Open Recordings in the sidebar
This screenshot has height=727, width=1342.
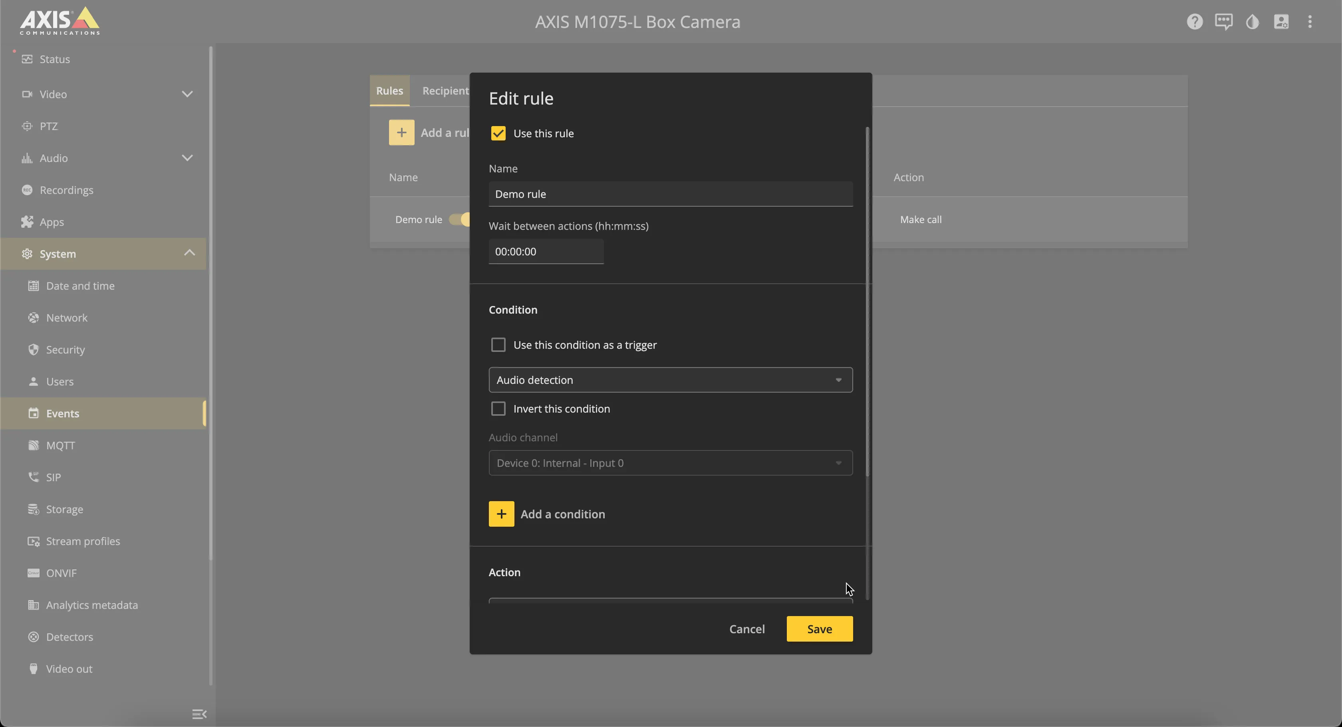point(103,190)
